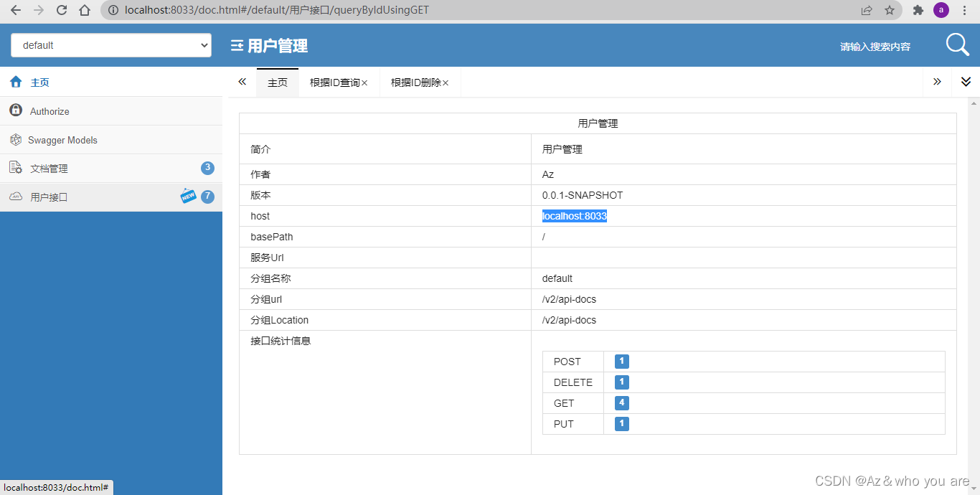Reload page with browser refresh icon
The image size is (980, 495).
[x=61, y=10]
